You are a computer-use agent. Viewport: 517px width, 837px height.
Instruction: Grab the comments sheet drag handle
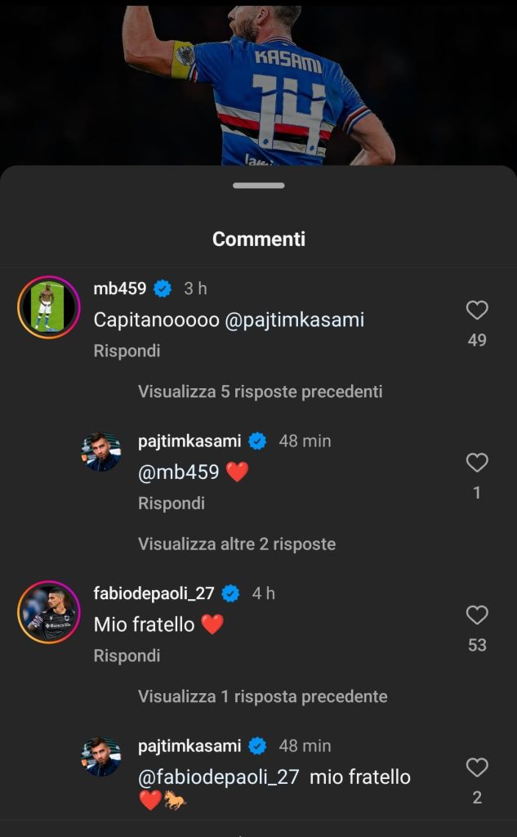(x=258, y=186)
